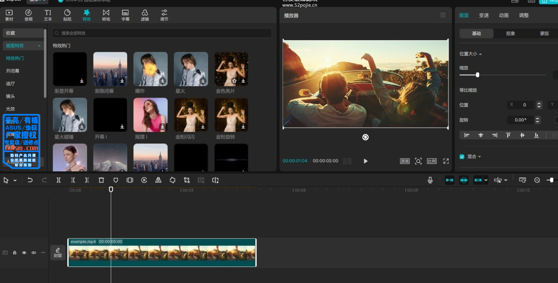Download the 渐隐闭幕 effect
Screen dimensions: 558x283
tap(122, 81)
